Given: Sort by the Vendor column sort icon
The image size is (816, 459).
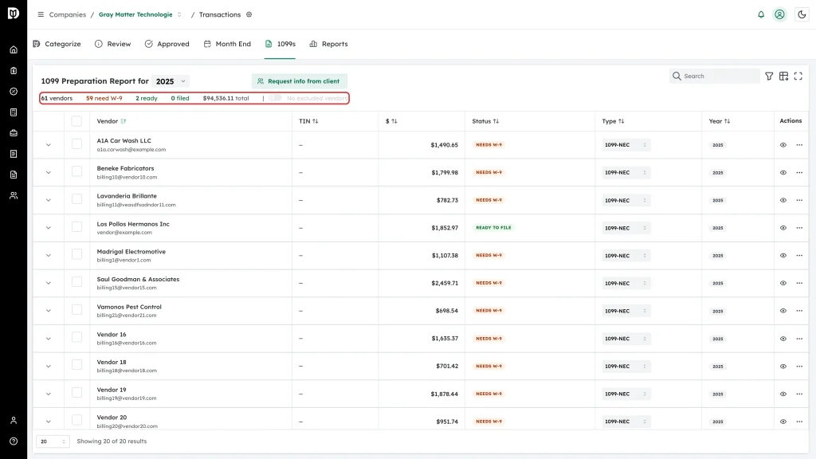Looking at the screenshot, I should click(x=124, y=121).
